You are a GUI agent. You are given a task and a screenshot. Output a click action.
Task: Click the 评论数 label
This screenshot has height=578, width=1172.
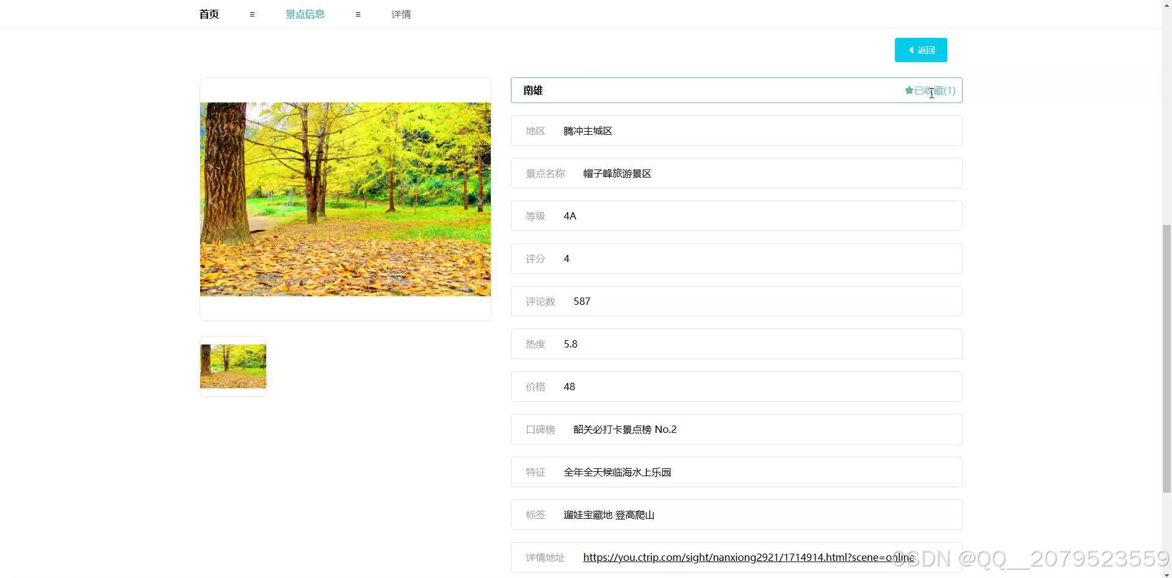coord(540,301)
